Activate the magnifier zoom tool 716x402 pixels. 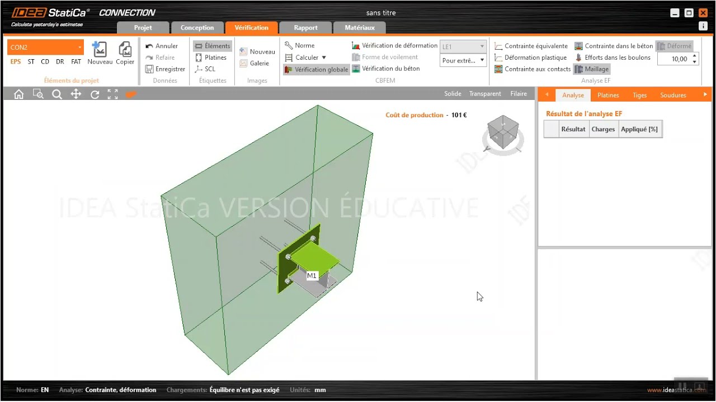pos(57,94)
